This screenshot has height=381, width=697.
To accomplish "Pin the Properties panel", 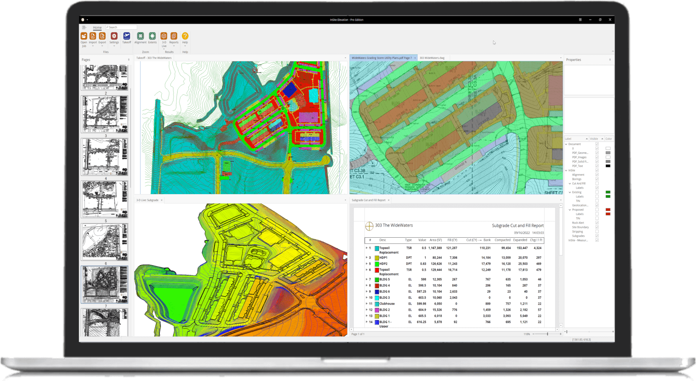I will pyautogui.click(x=610, y=60).
